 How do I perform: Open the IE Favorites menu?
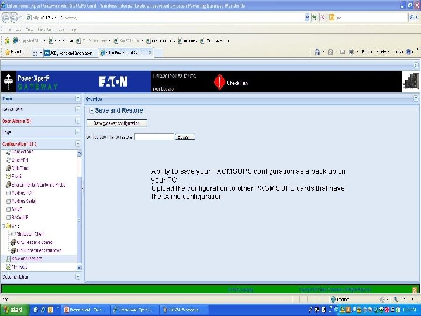pos(44,29)
